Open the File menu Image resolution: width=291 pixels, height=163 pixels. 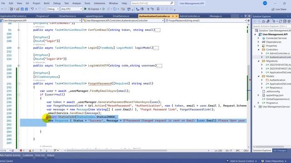[3, 3]
